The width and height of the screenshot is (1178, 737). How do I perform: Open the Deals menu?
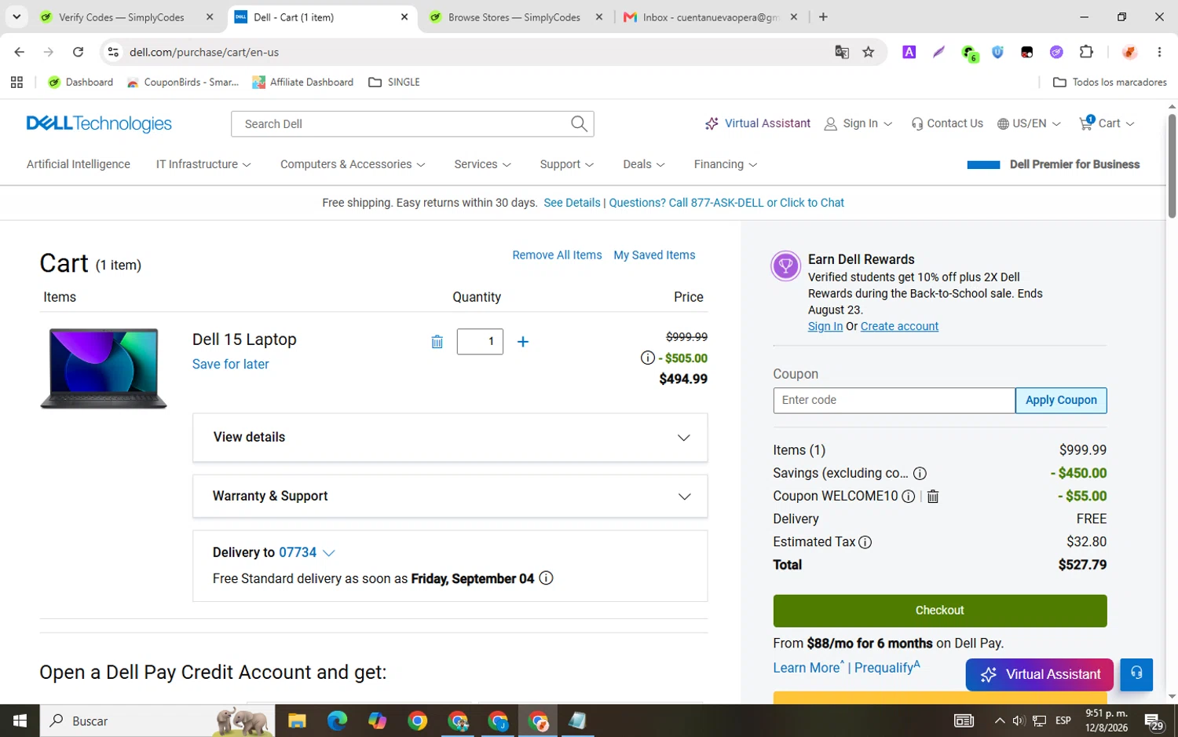[x=644, y=164]
